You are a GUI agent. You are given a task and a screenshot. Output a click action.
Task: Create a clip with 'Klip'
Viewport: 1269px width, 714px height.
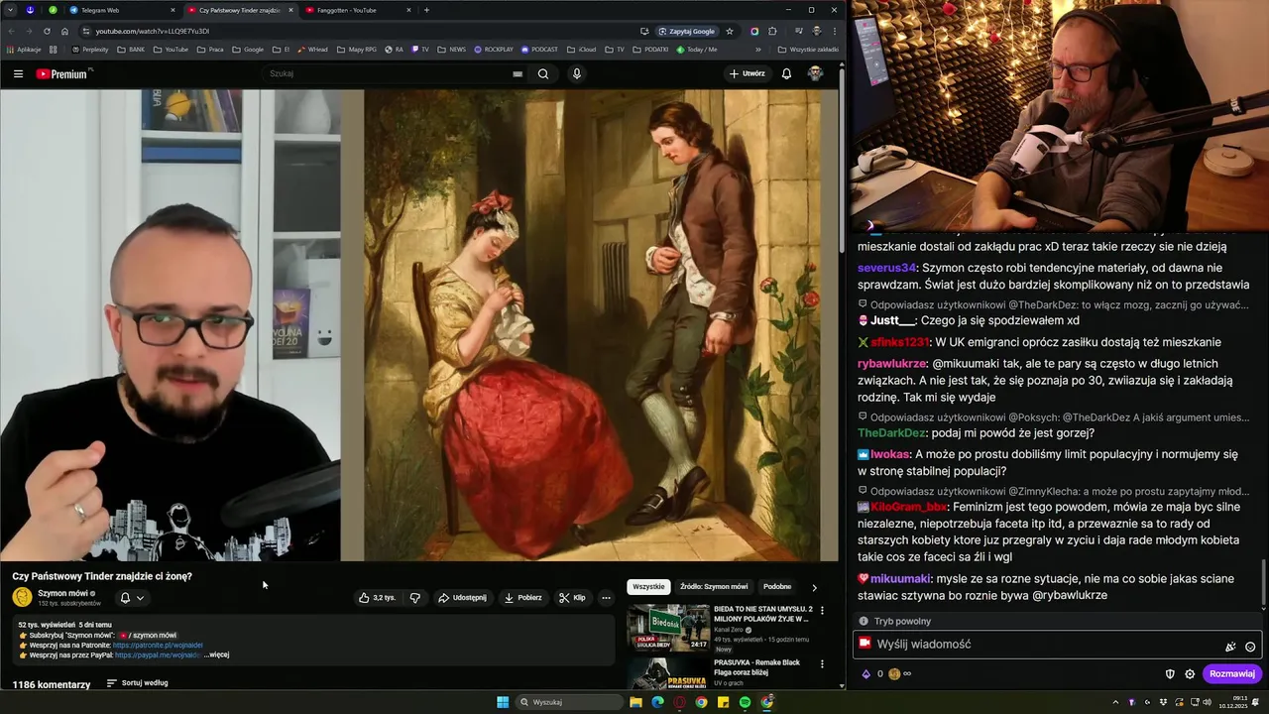point(572,598)
